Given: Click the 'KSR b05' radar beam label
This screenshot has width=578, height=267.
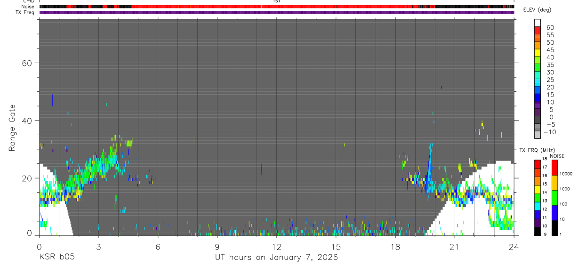Looking at the screenshot, I should click(x=56, y=258).
